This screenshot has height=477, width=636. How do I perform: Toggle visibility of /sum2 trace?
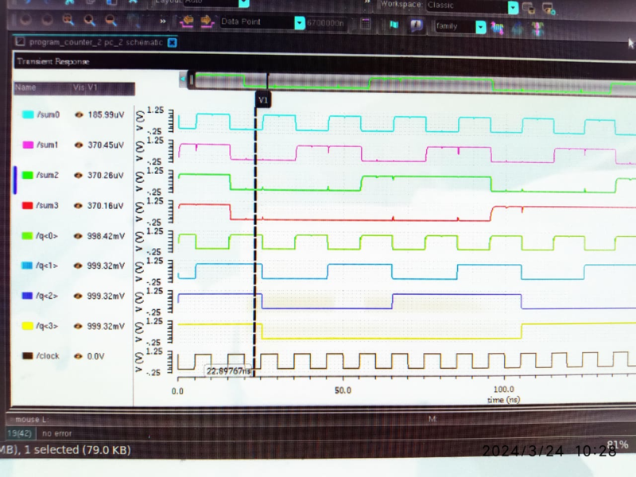(x=78, y=175)
